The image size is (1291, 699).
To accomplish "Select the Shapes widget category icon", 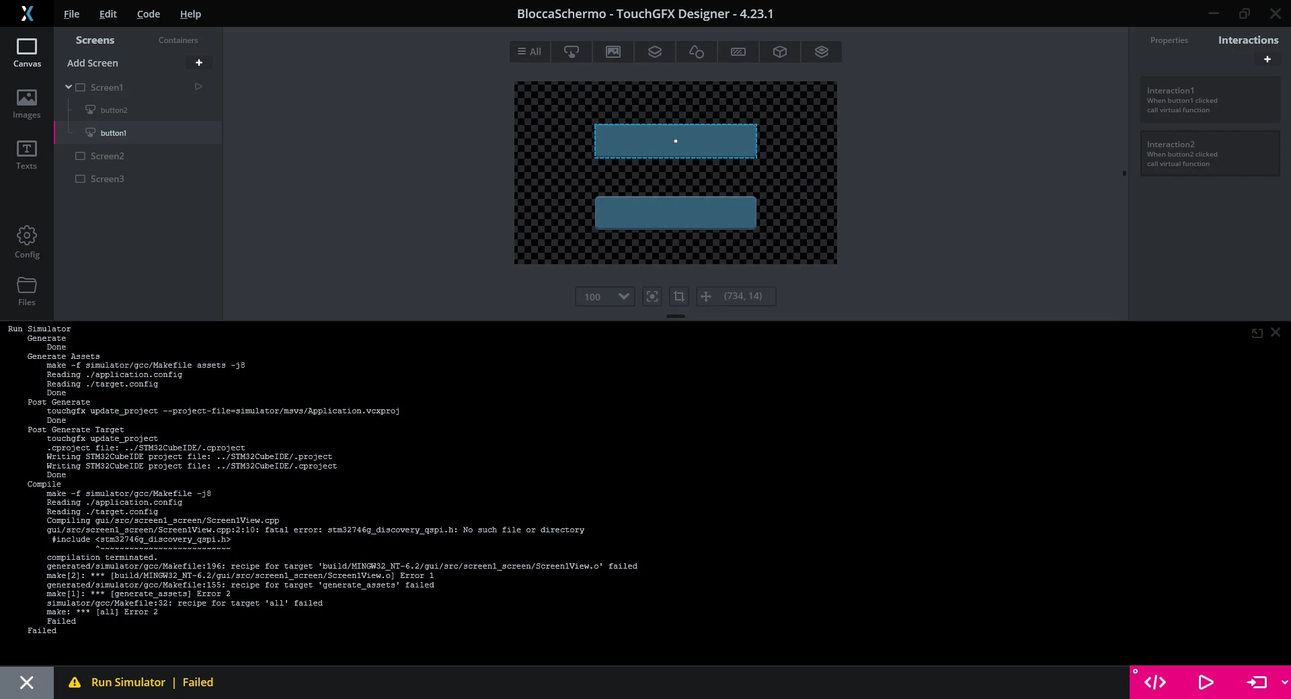I will (697, 52).
